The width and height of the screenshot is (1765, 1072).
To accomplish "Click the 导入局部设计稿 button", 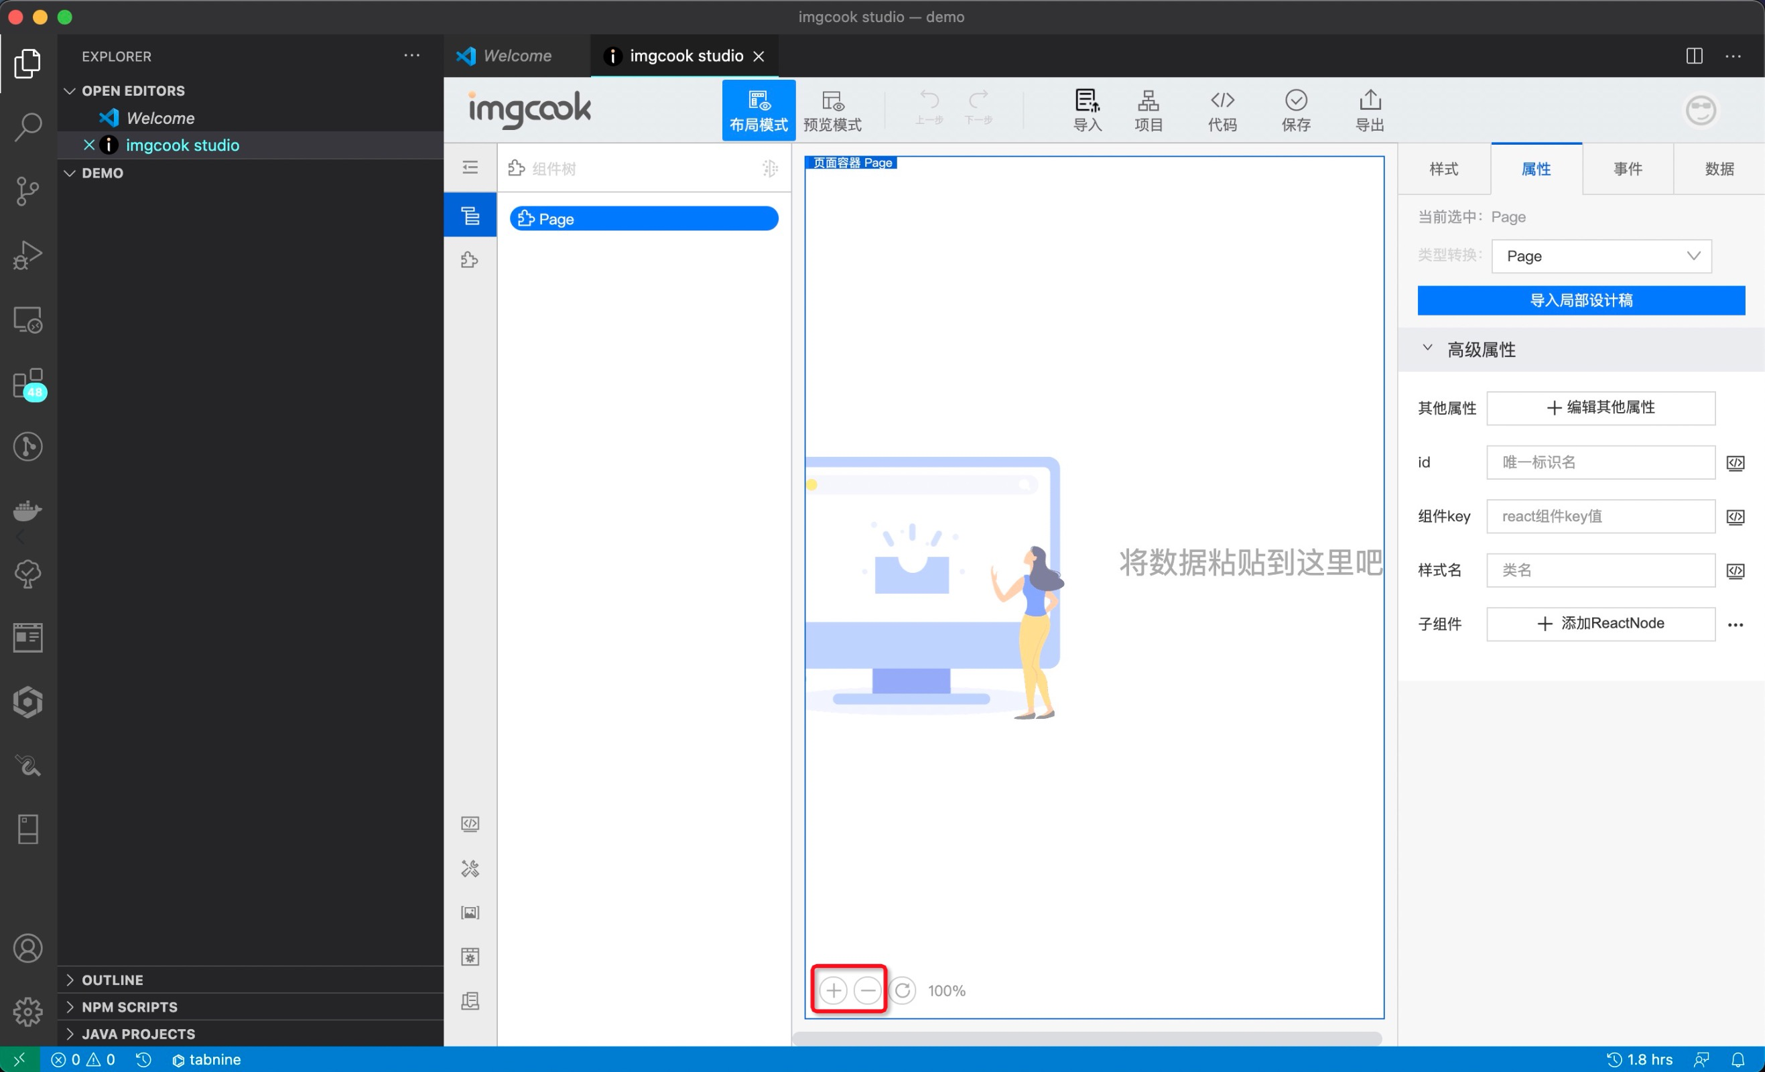I will point(1581,300).
